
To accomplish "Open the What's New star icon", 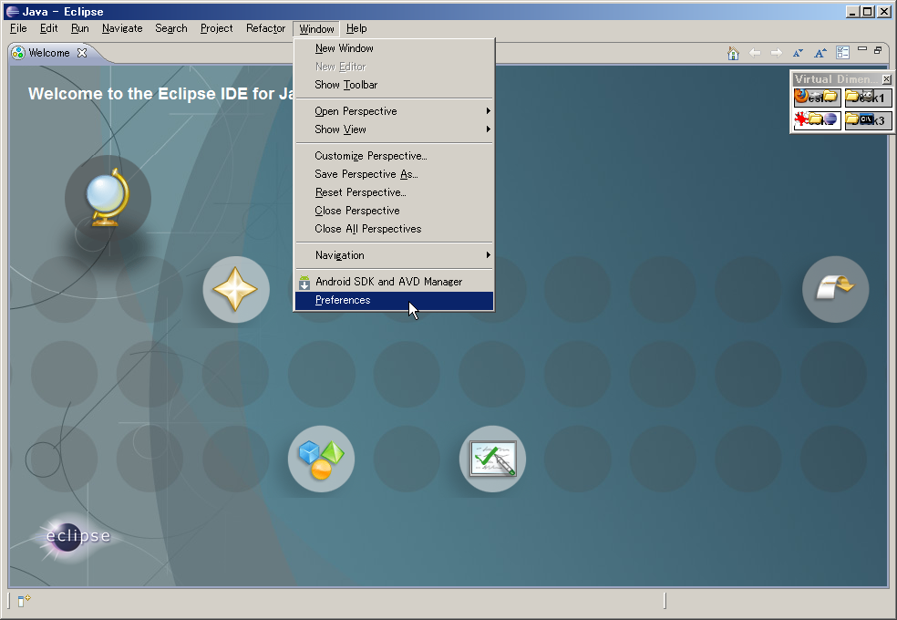I will tap(236, 289).
